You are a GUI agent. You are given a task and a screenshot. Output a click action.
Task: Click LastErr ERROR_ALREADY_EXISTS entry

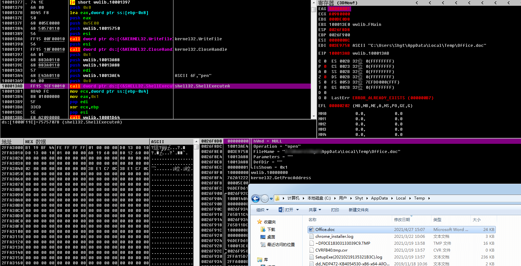pyautogui.click(x=382, y=98)
